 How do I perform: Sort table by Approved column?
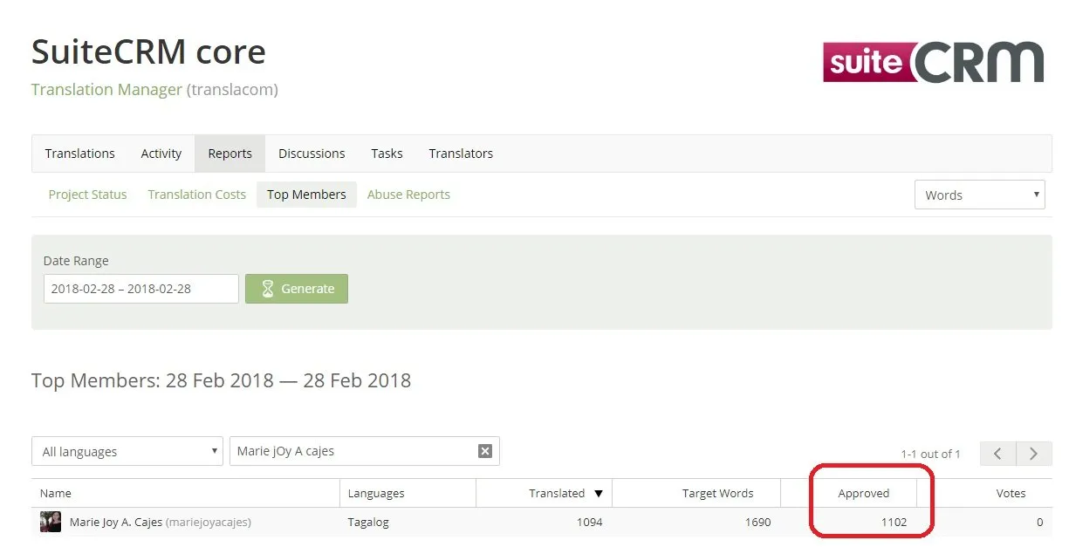(x=863, y=493)
